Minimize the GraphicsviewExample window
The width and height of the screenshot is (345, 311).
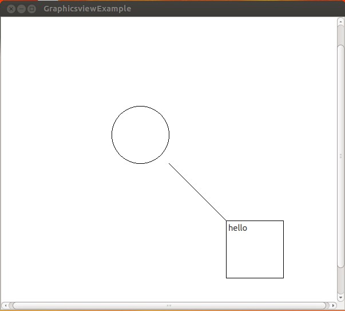21,9
